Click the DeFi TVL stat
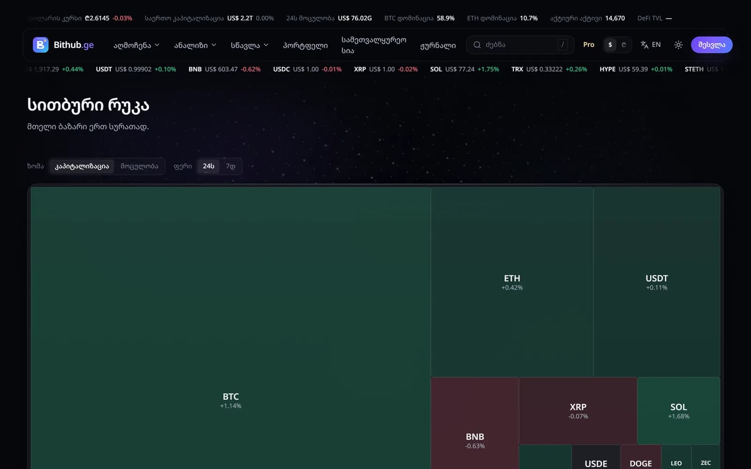751x469 pixels. coord(654,18)
